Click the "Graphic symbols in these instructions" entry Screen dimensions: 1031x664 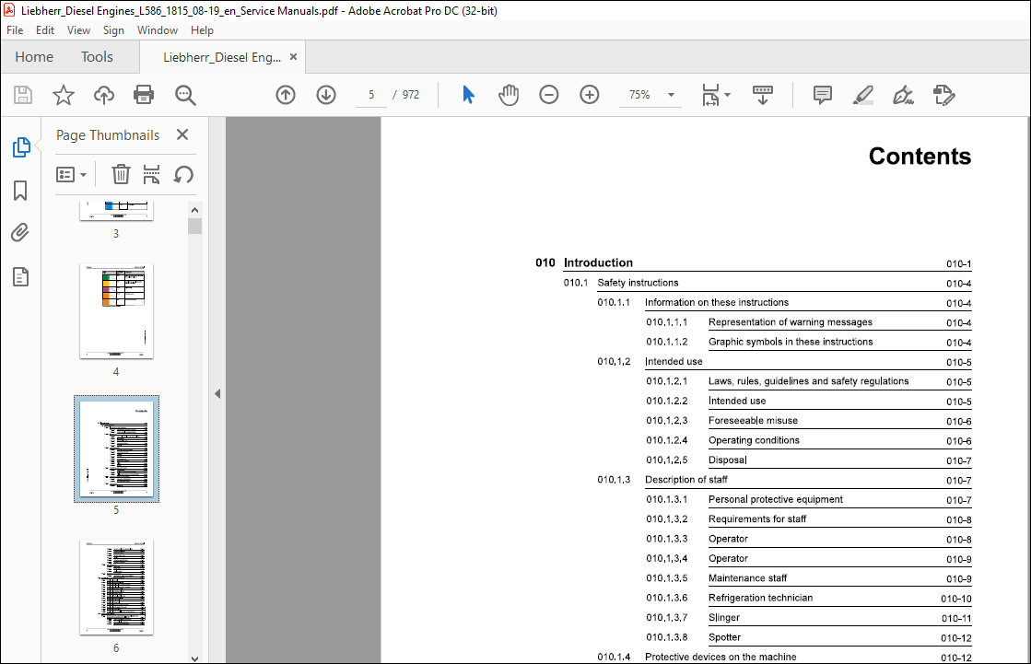click(791, 342)
